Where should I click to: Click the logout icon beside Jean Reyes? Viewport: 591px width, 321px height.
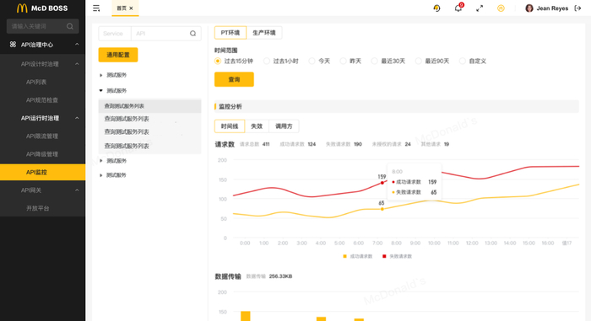point(577,8)
